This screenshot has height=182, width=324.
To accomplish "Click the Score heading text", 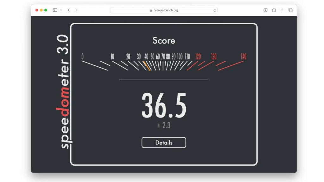I will (x=164, y=40).
